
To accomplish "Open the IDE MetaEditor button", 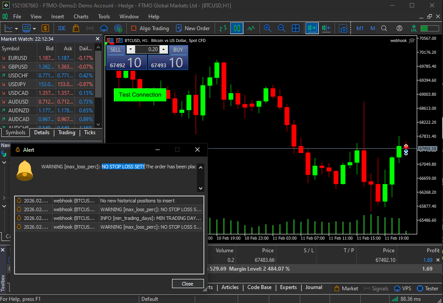I will click(62, 28).
